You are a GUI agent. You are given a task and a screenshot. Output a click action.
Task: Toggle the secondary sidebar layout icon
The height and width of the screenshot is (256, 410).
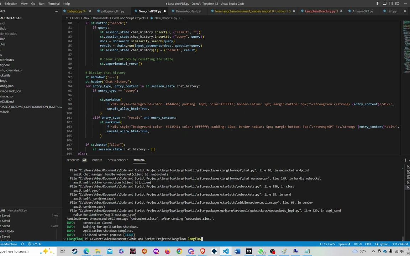pyautogui.click(x=390, y=4)
